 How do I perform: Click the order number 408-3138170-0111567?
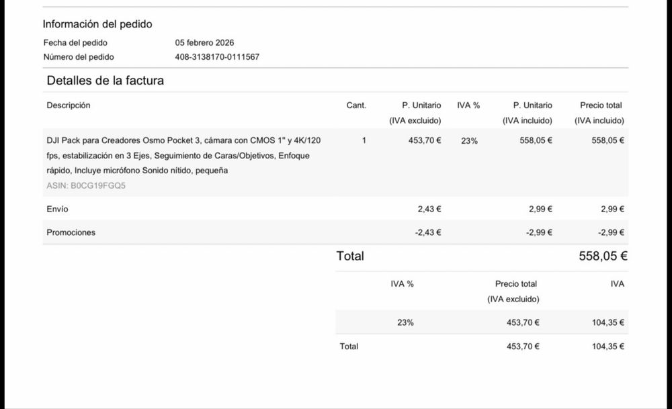[217, 57]
